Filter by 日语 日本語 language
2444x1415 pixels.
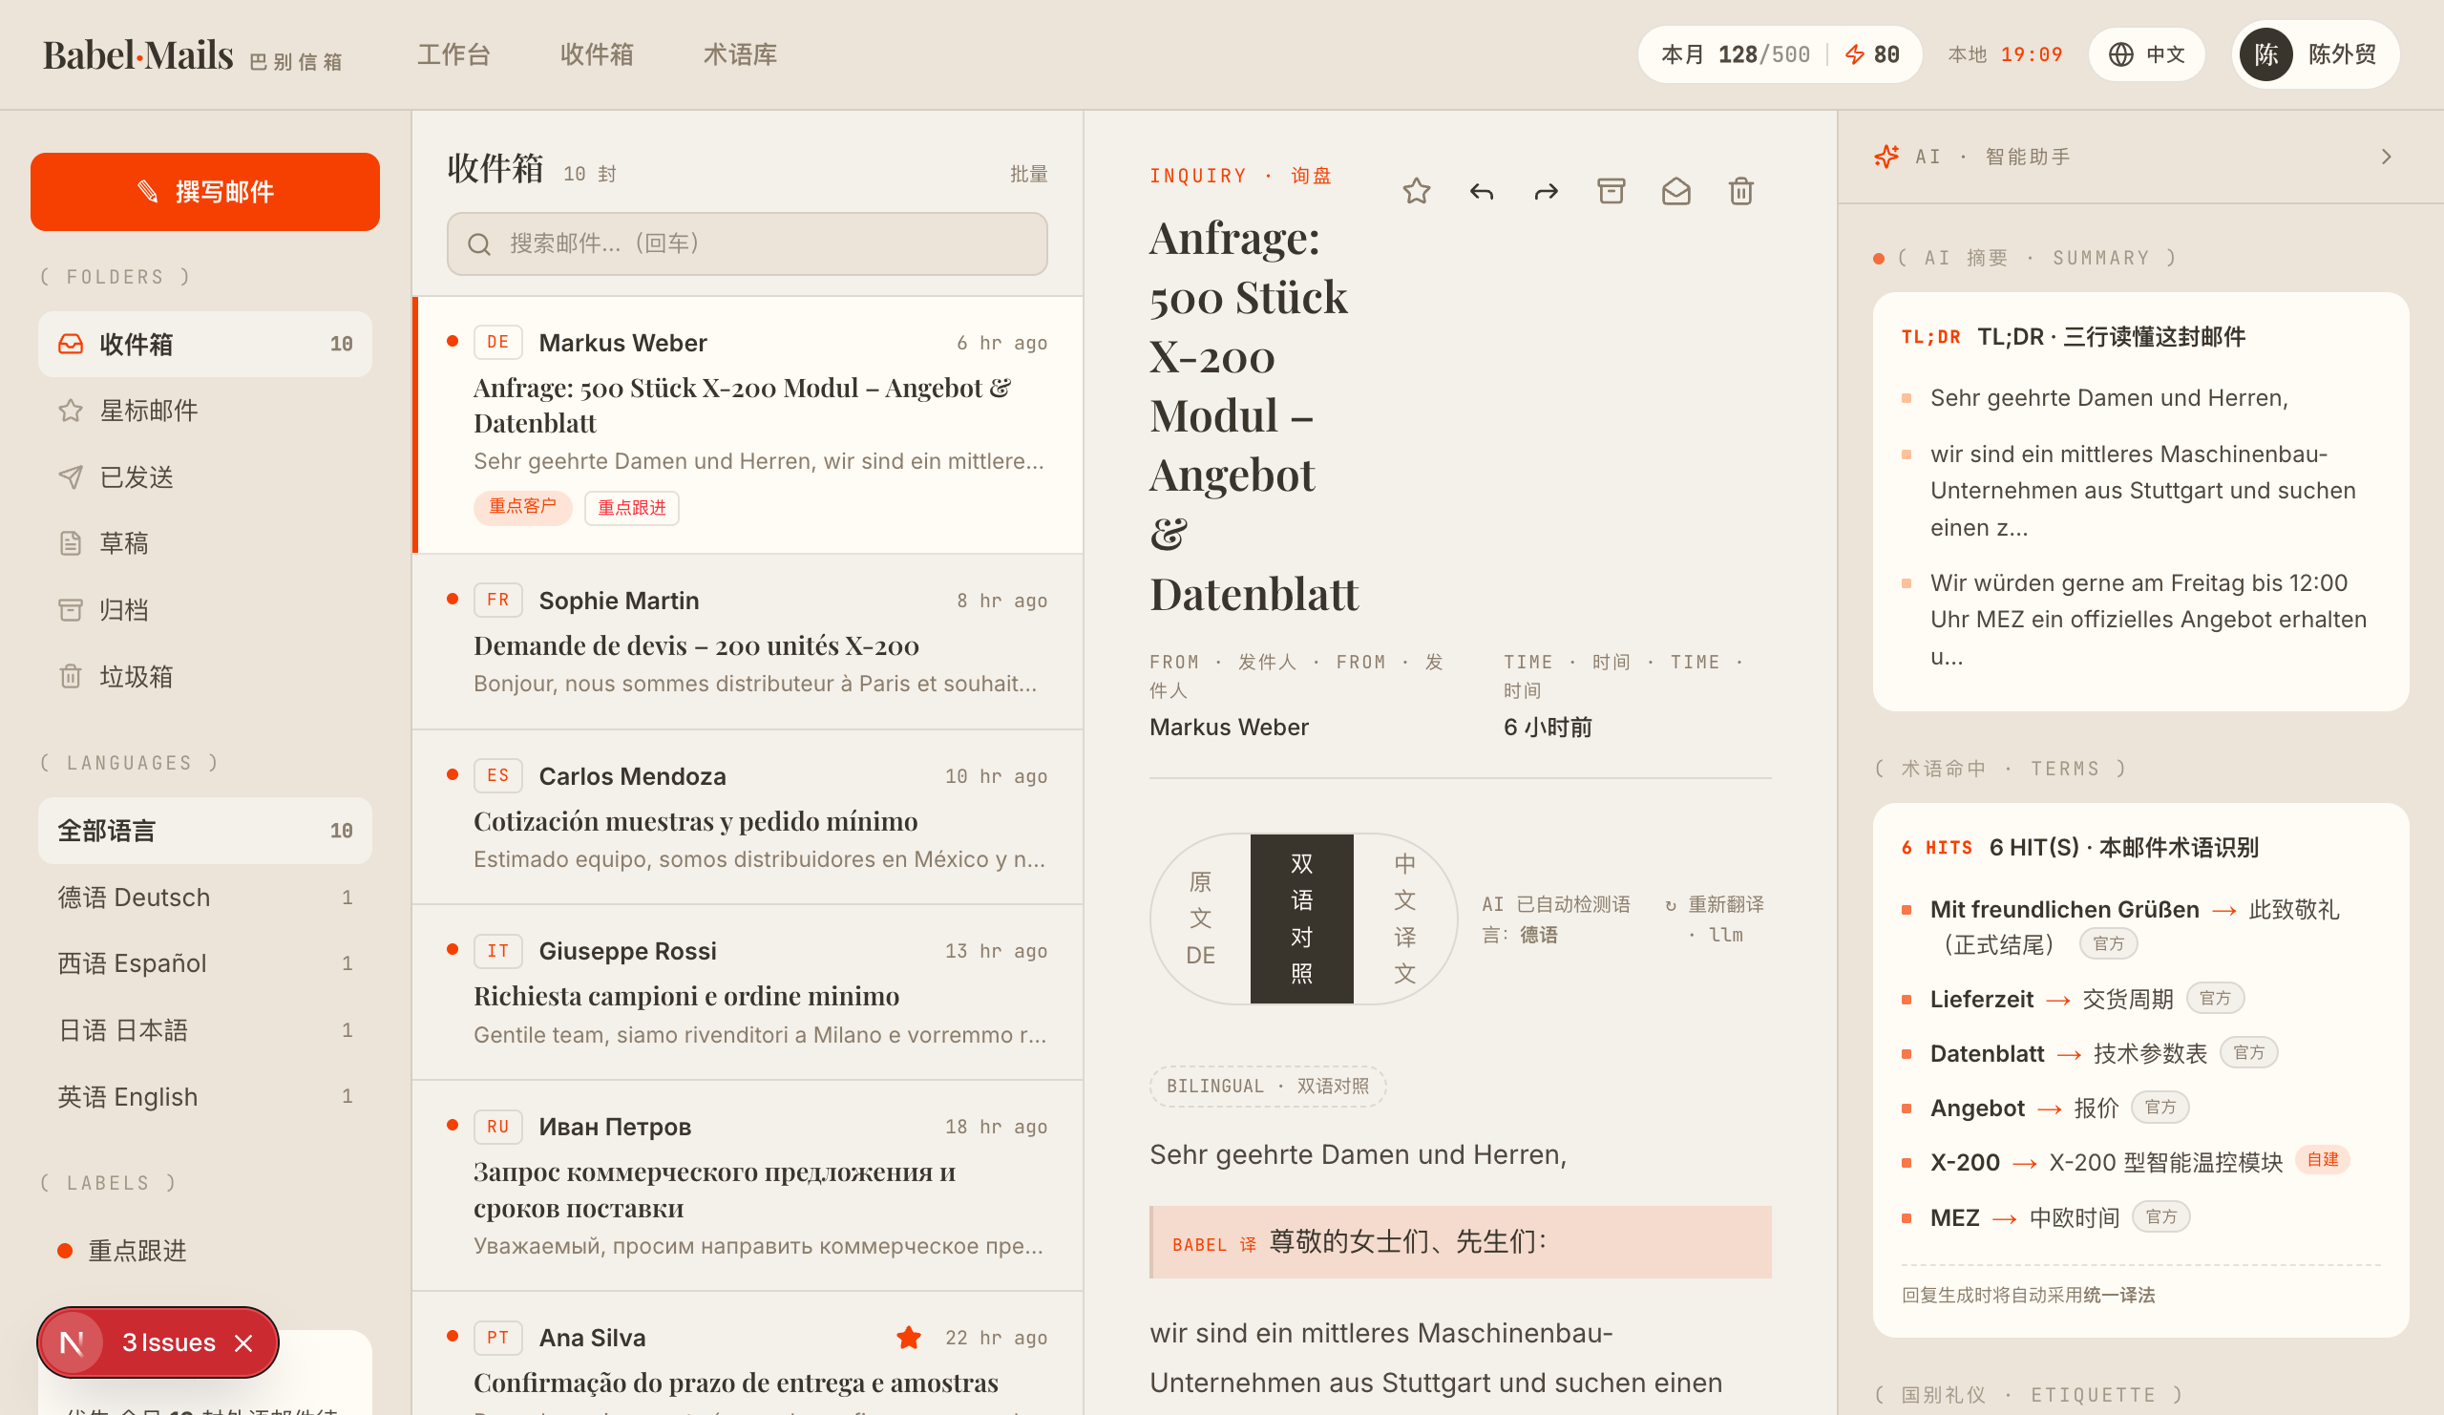pos(204,1030)
